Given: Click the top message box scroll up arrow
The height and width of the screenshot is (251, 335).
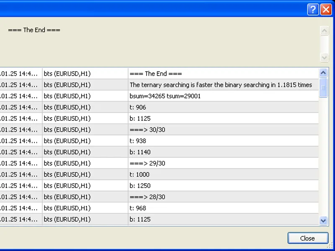Looking at the screenshot, I should (x=324, y=31).
